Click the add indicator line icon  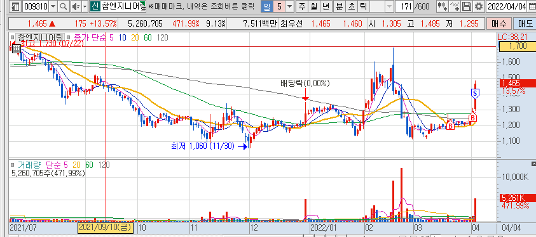[x=455, y=6]
